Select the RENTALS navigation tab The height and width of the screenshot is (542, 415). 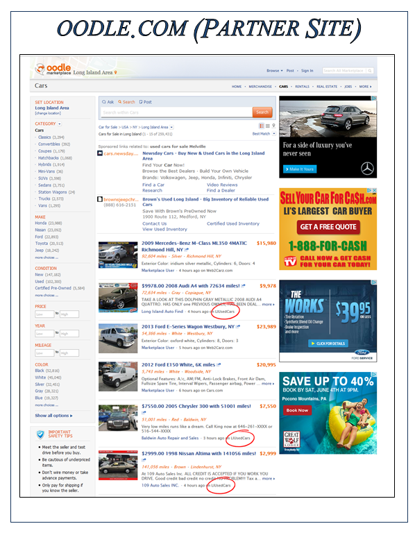302,87
